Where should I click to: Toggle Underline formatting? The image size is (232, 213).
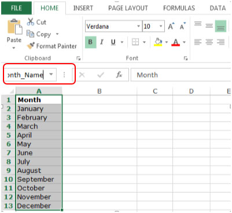click(113, 42)
